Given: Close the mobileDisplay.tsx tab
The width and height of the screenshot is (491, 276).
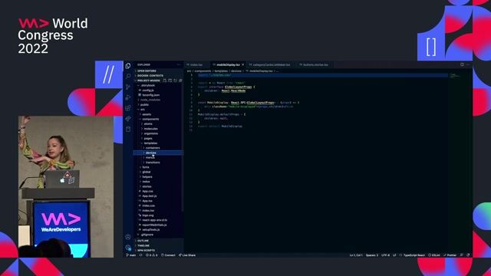Looking at the screenshot, I should 242,64.
